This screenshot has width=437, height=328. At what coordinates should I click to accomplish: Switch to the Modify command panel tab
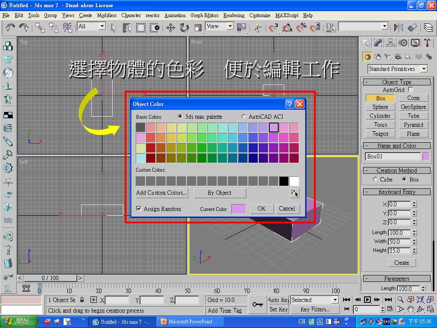tap(378, 43)
